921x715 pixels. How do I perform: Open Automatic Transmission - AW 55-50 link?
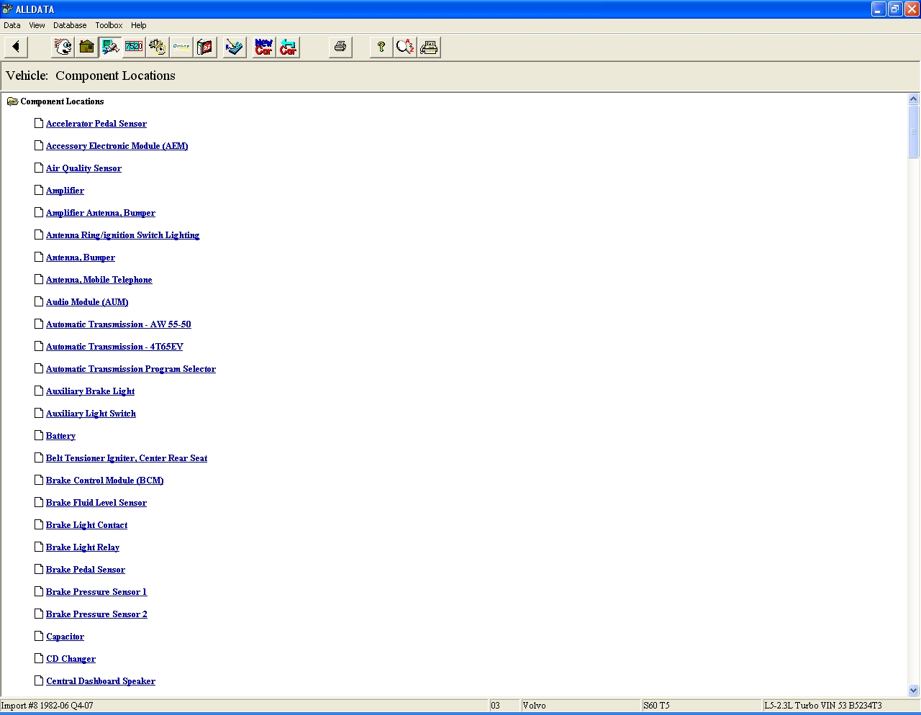(x=119, y=324)
